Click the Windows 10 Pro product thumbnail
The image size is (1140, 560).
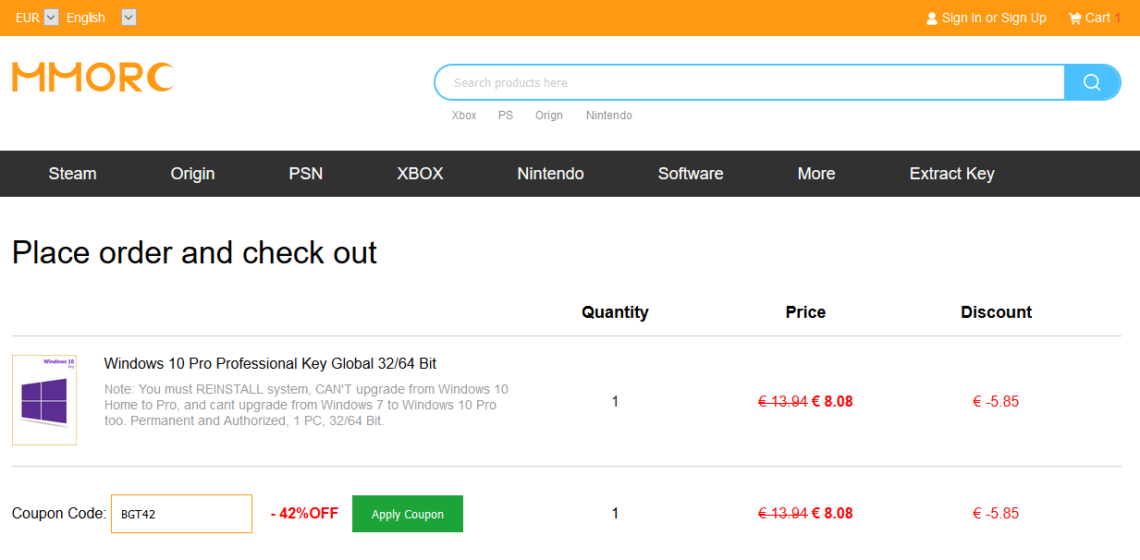click(44, 400)
